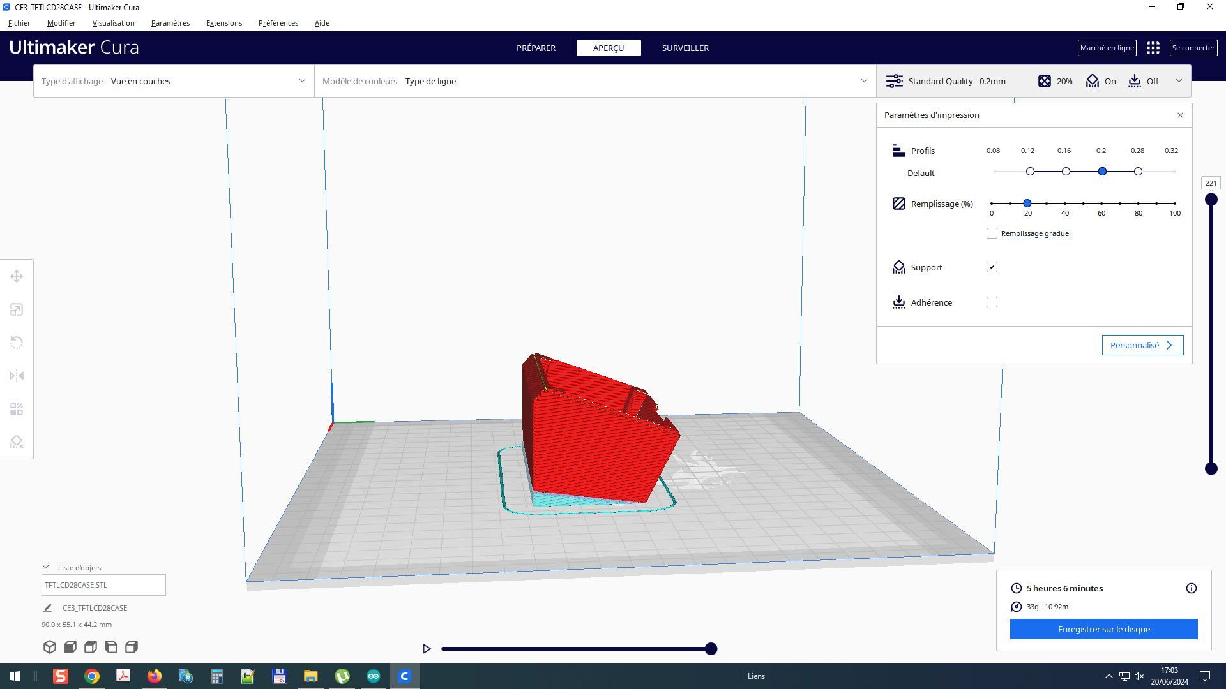Image resolution: width=1226 pixels, height=689 pixels.
Task: Open the Type d'affichage dropdown
Action: pos(174,81)
